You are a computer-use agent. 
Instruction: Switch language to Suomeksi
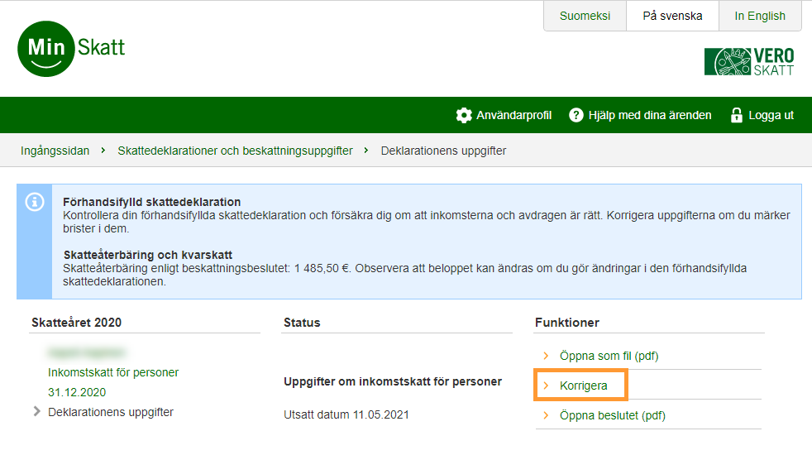point(585,16)
